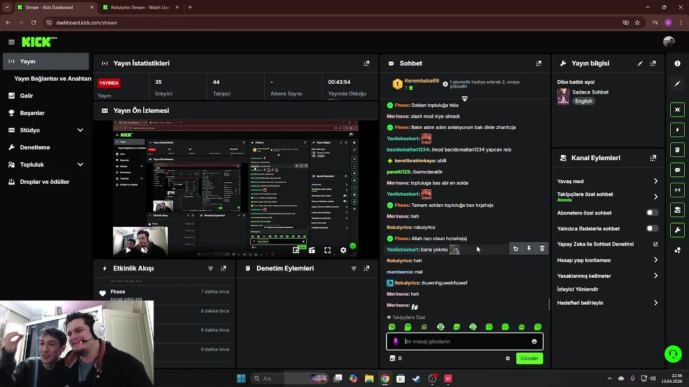Image resolution: width=689 pixels, height=387 pixels.
Task: Expand the Topluluk sidebar section
Action: click(x=80, y=164)
